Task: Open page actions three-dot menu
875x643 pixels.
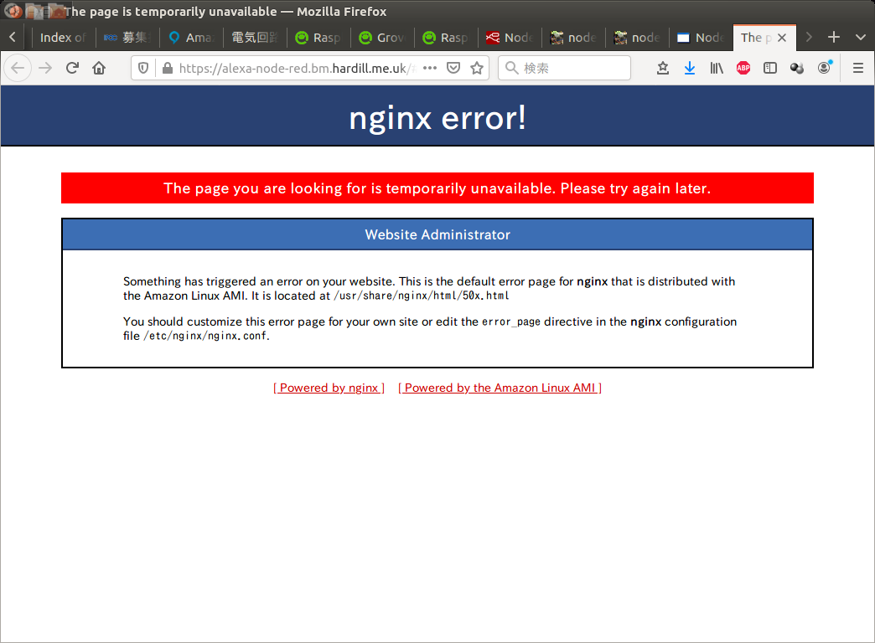Action: [430, 68]
